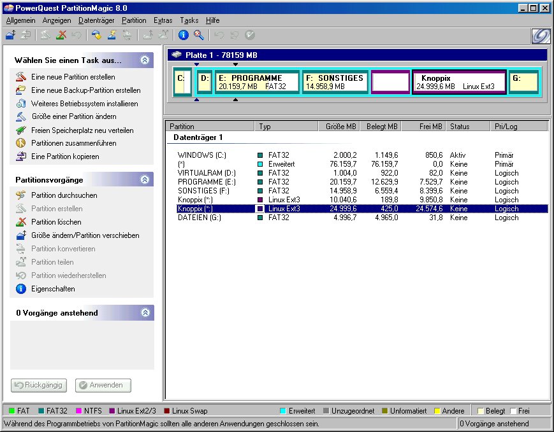The height and width of the screenshot is (432, 554).
Task: Click the icon beside 'Freien Speicherplatz neu verteilen'
Action: pos(21,130)
